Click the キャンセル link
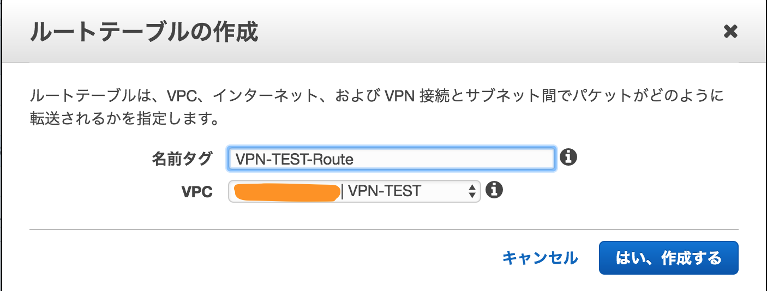 (540, 258)
